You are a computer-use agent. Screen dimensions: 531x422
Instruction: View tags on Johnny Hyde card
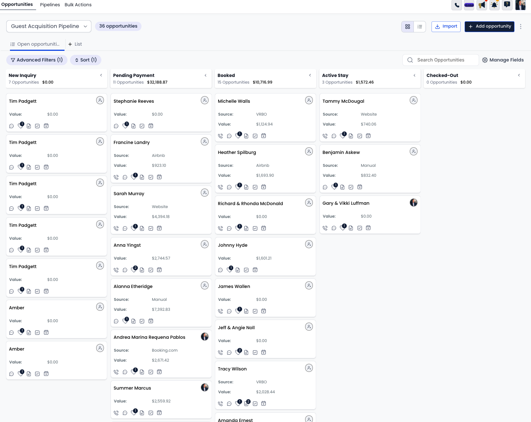[229, 270]
